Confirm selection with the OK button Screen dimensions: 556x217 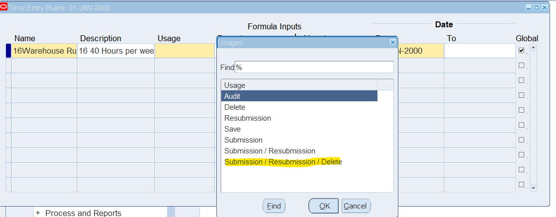tap(324, 206)
